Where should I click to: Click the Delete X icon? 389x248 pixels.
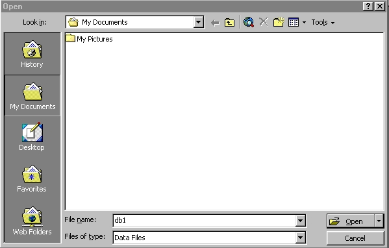point(264,22)
